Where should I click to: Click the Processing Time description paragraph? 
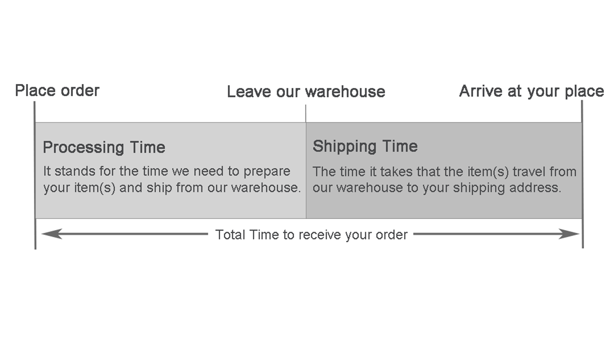pyautogui.click(x=172, y=179)
